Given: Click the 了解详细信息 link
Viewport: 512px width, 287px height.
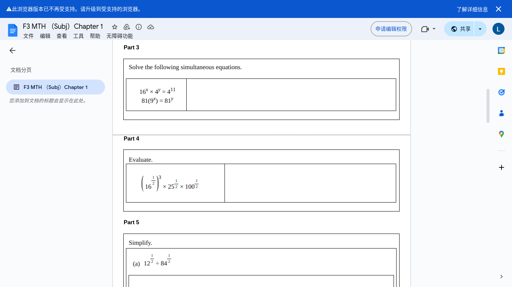Looking at the screenshot, I should [x=472, y=9].
